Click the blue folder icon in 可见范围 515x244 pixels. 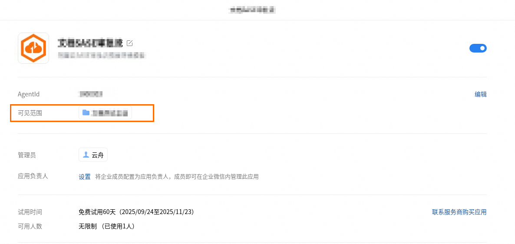[x=86, y=112]
